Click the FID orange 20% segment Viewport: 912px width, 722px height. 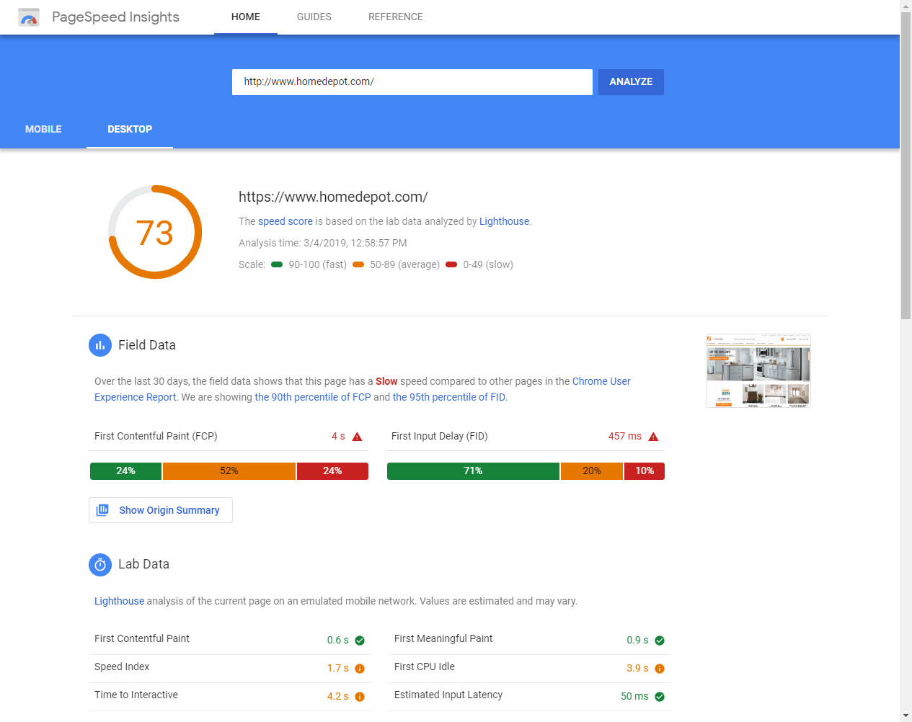(592, 471)
